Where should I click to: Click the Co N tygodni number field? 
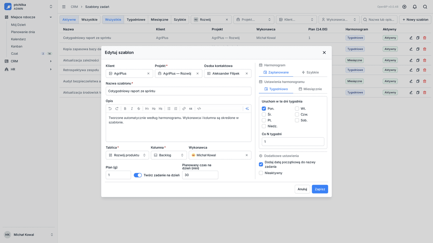click(293, 142)
